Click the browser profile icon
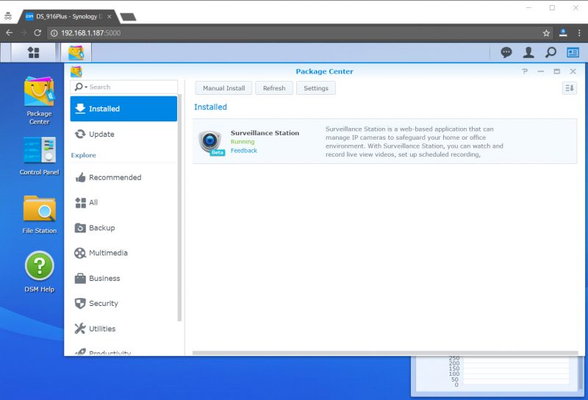 (563, 32)
